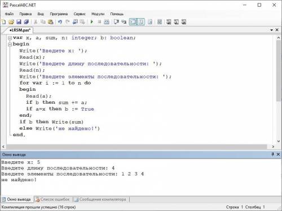282x211 pixels.
Task: Click the horizontal scrollbar left arrow
Action: [3, 147]
